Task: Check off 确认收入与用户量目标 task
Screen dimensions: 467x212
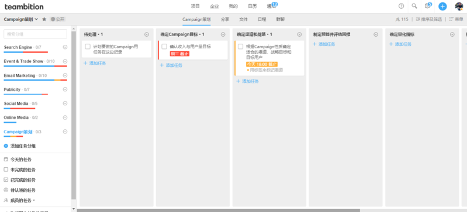Action: 164,47
